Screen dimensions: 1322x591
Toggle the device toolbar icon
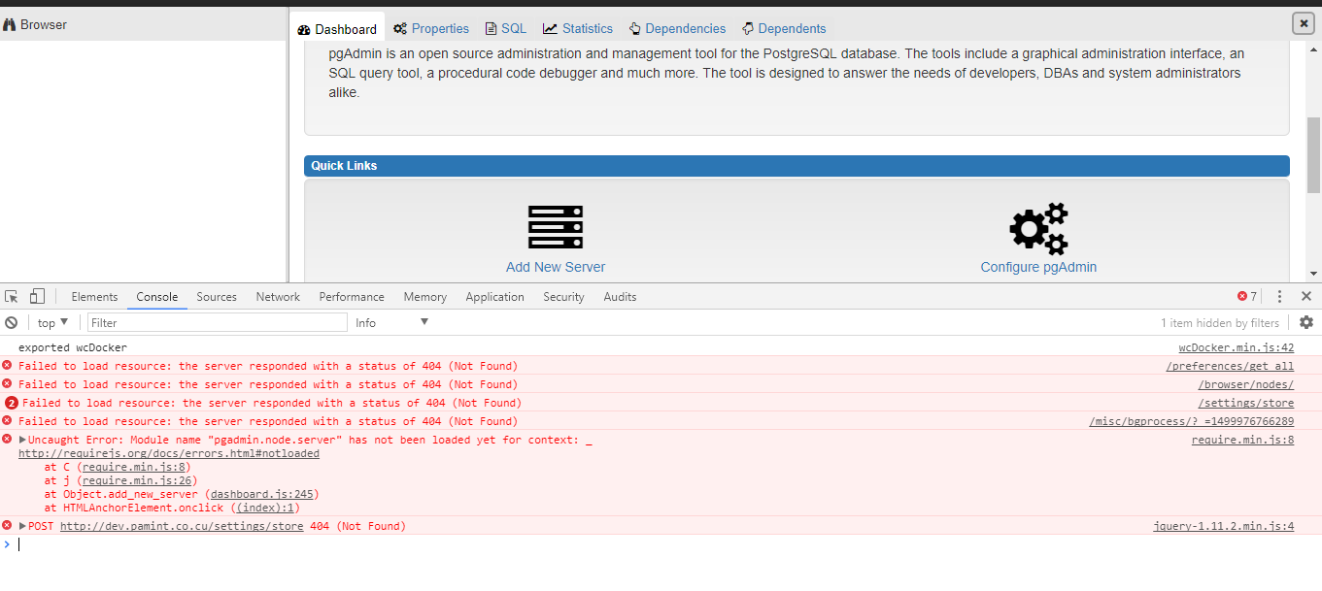(37, 297)
